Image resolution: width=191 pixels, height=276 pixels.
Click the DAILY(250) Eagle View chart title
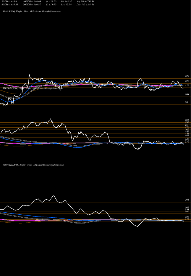(x=32, y=11)
